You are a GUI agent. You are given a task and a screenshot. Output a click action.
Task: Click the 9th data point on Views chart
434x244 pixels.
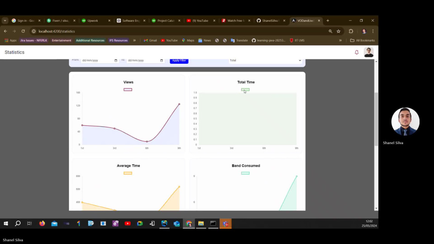coord(179,104)
